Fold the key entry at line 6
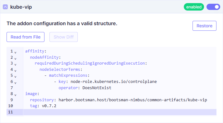The image size is (223, 123). (x=15, y=83)
